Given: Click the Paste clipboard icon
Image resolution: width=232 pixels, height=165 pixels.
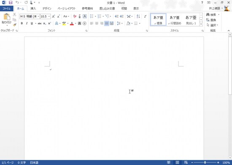Looking at the screenshot, I should [7, 17].
